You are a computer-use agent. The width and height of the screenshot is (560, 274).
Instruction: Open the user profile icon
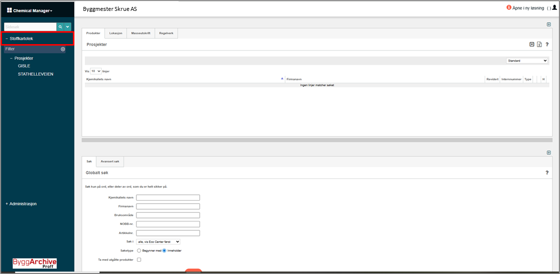(555, 7)
